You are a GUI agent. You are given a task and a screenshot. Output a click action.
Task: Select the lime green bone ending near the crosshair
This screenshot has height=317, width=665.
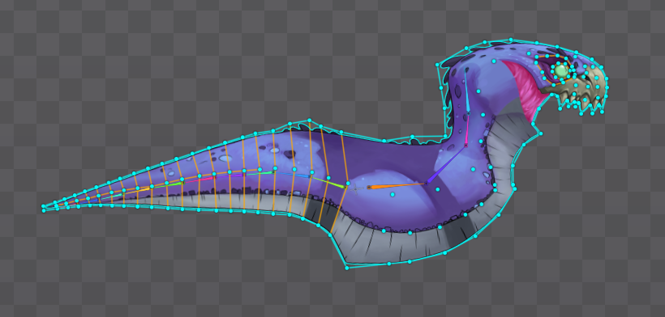tap(328, 181)
